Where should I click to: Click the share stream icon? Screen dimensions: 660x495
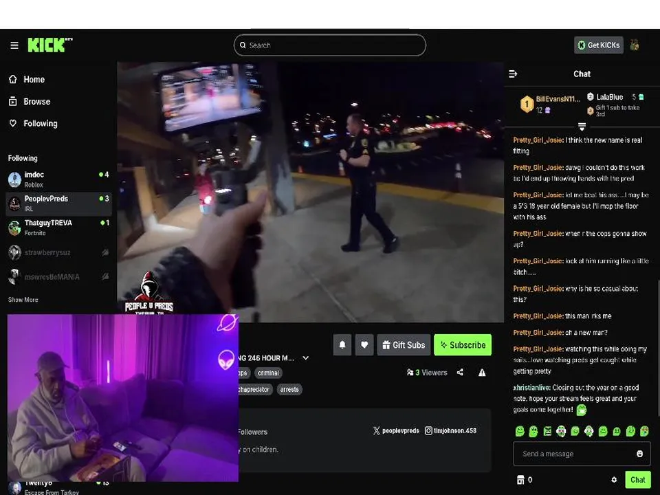tap(460, 373)
